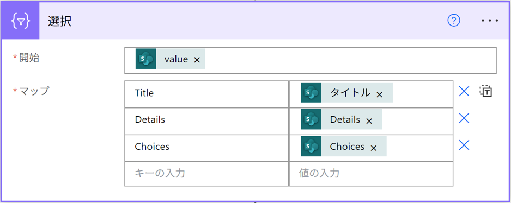Click the キーの入力 empty key field
The width and height of the screenshot is (511, 203).
click(206, 174)
